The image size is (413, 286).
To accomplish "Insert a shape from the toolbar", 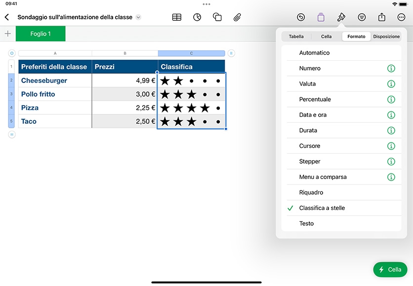I will point(217,17).
